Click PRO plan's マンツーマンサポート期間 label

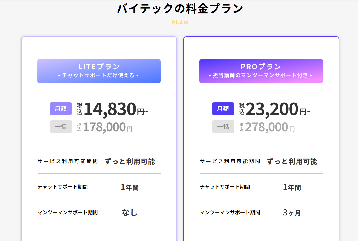tap(230, 212)
